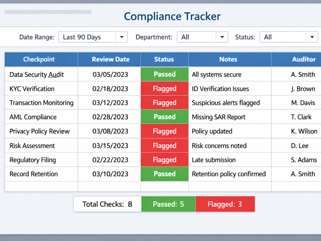Click auditor D. Lee
Viewport: 321px width, 241px height.
(x=300, y=146)
